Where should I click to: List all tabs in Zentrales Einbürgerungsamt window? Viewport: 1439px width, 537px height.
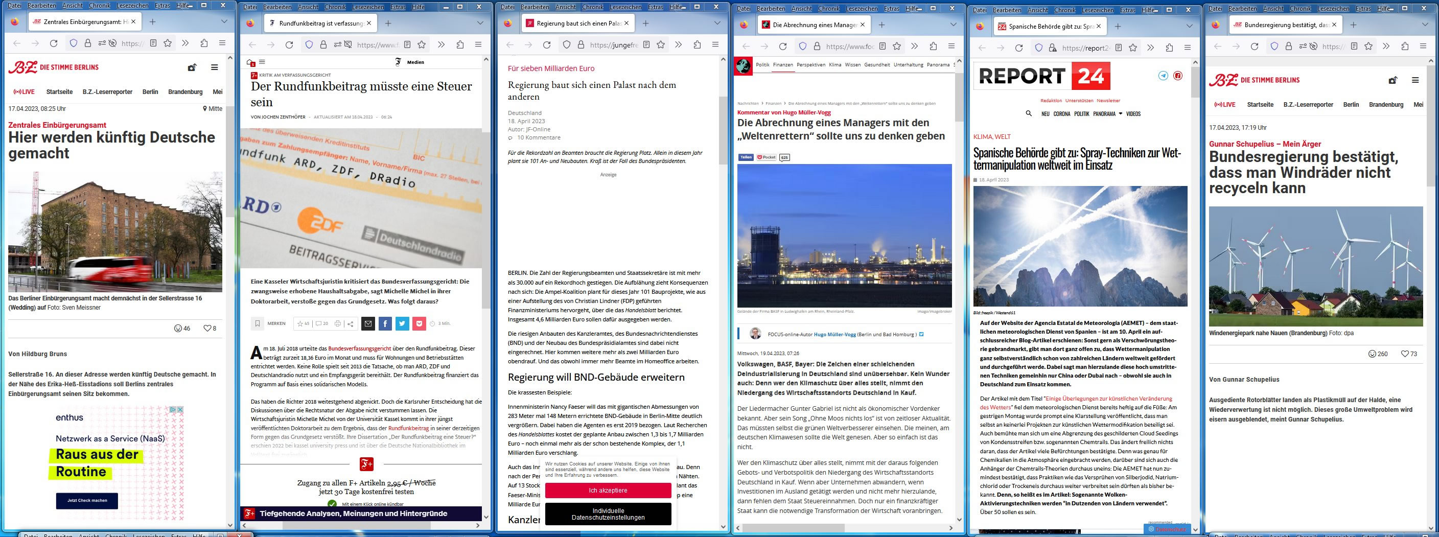[x=224, y=22]
